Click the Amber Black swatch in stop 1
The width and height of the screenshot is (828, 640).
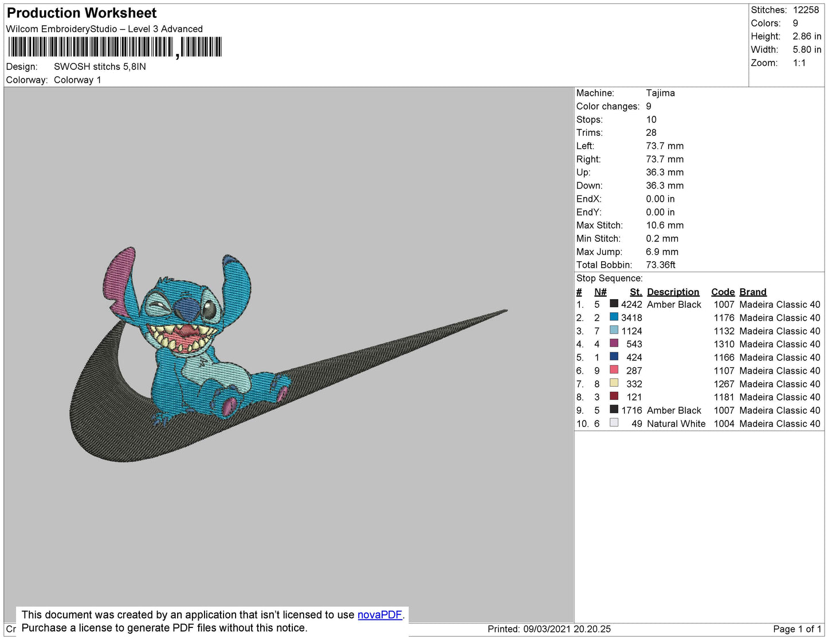click(x=614, y=304)
